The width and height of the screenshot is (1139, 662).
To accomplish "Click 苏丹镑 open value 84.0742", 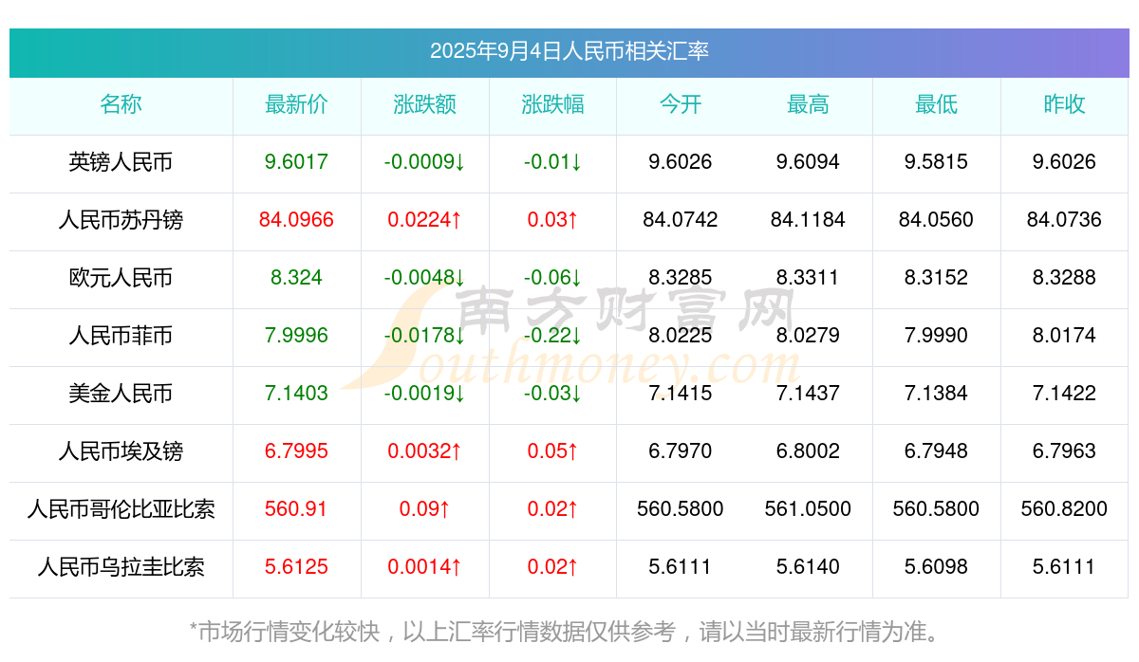I will coord(681,220).
